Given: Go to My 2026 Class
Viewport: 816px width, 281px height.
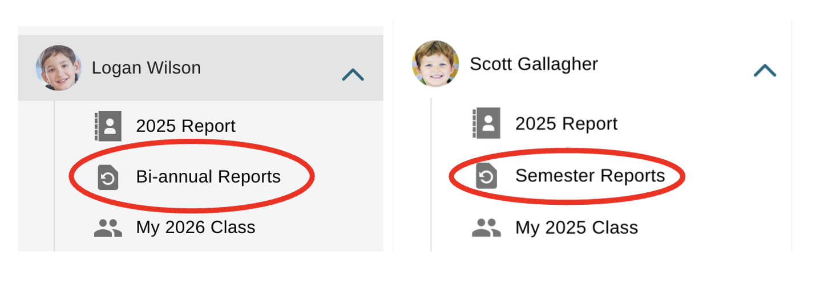Looking at the screenshot, I should coord(195,228).
